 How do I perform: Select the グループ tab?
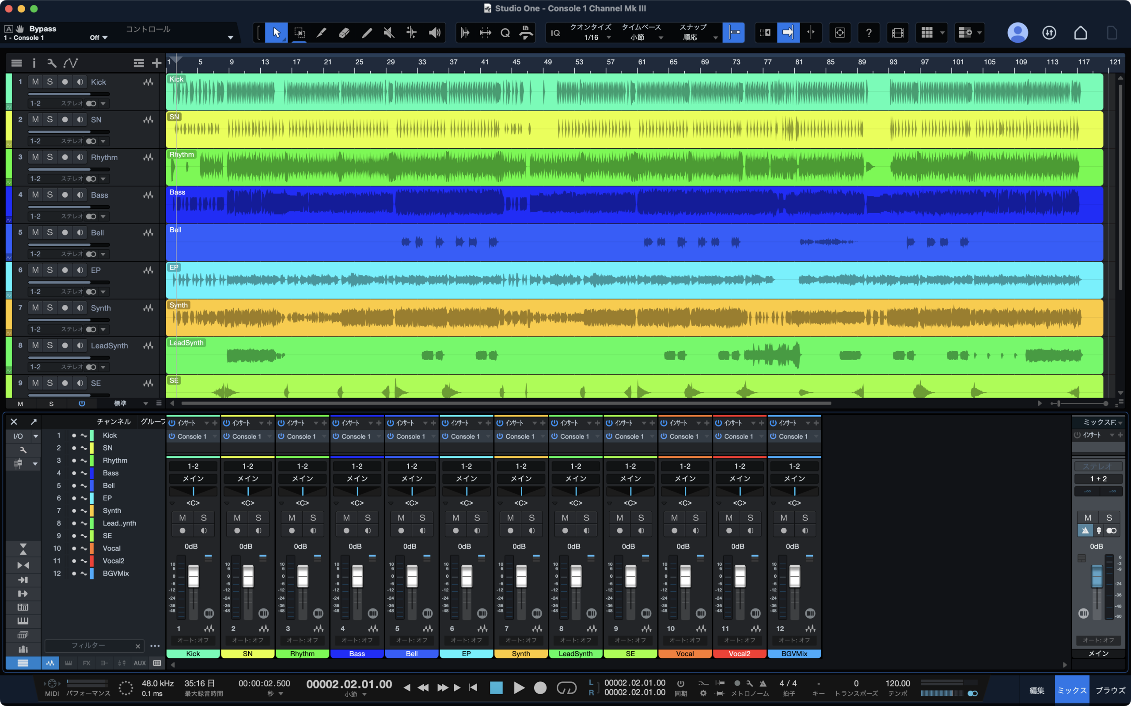coord(153,422)
